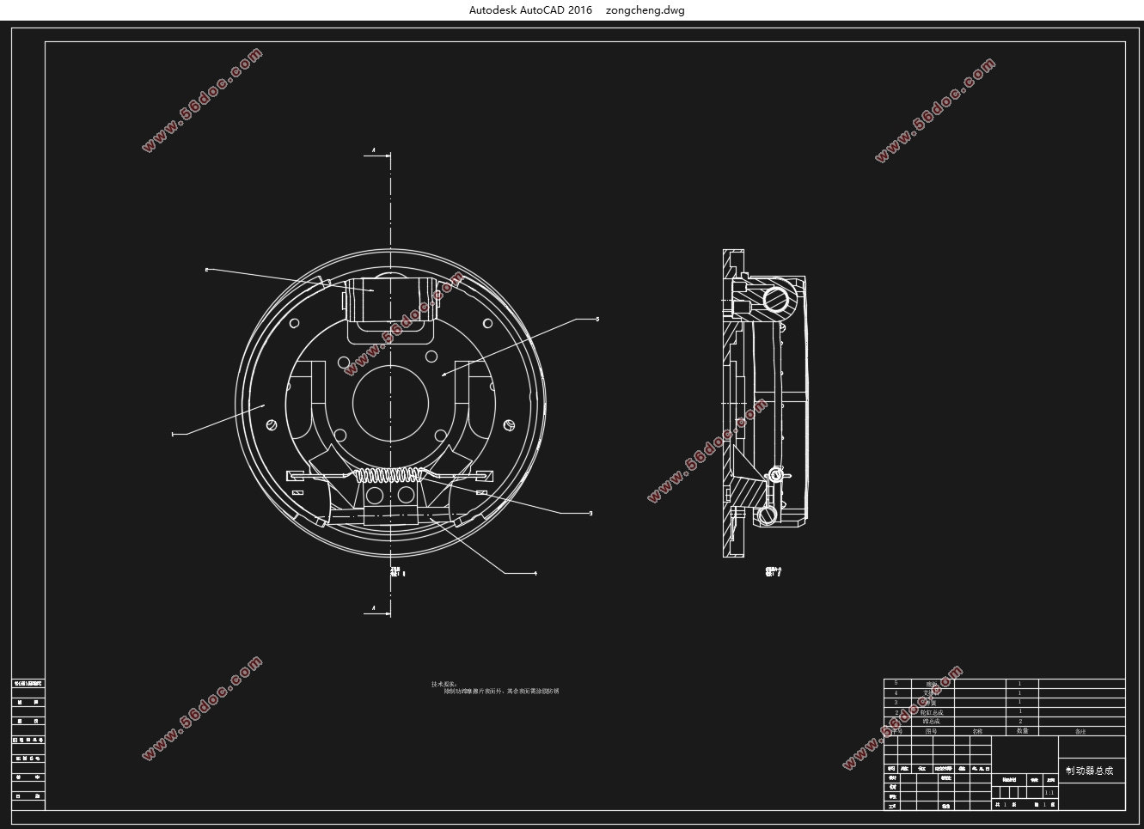Click the upper section arrow marker A
This screenshot has height=829, width=1144.
pos(374,152)
